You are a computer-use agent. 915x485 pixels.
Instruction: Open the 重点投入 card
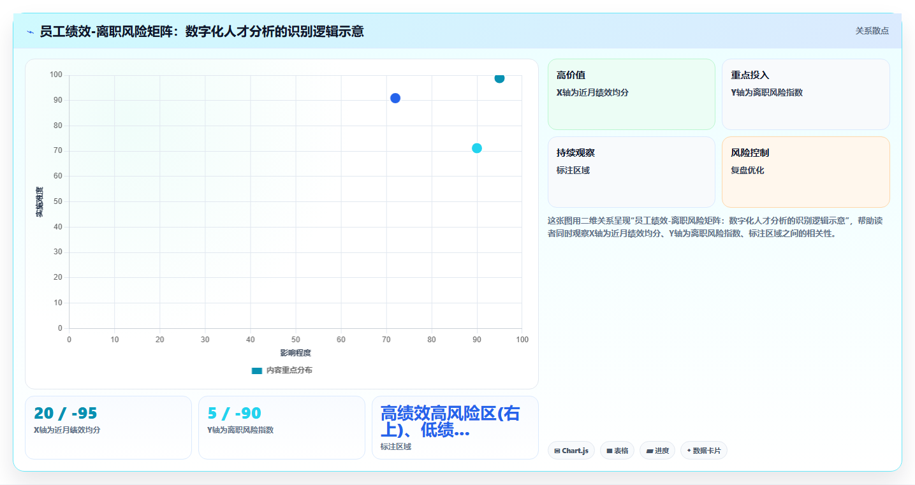click(805, 94)
